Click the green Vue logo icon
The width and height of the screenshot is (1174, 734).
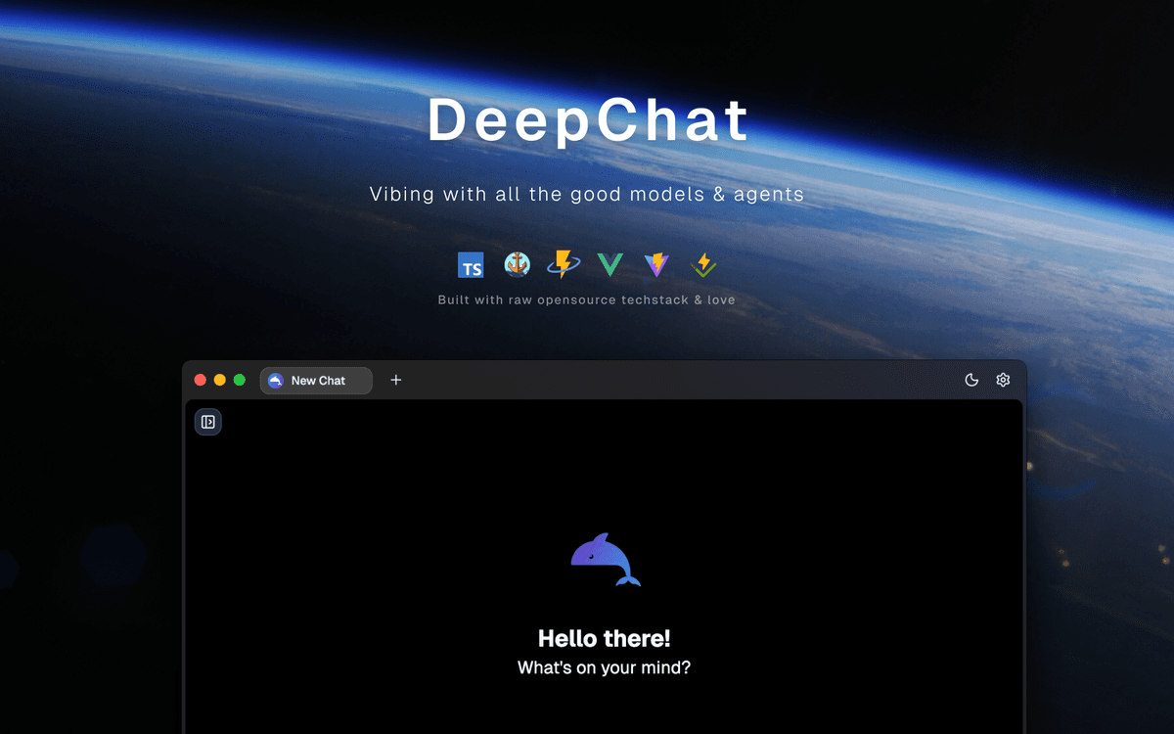click(x=610, y=264)
